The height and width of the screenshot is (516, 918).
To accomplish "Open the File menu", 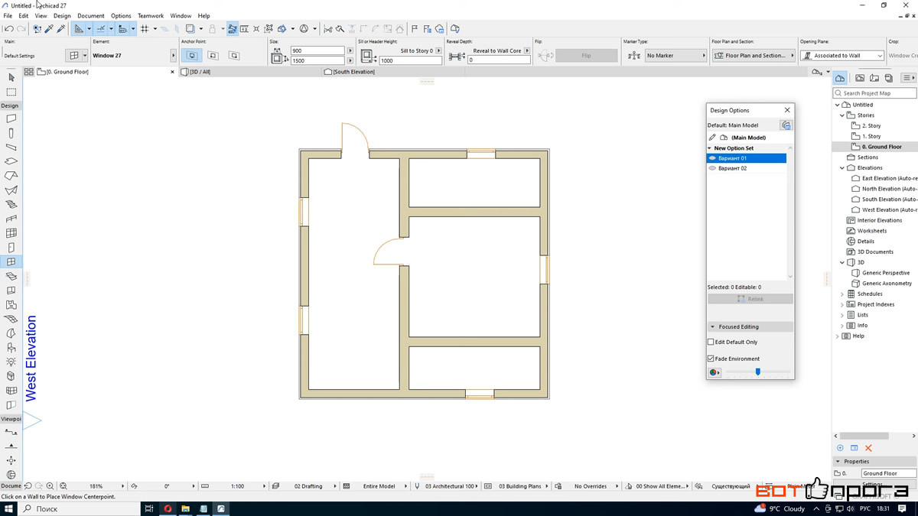I will point(8,16).
